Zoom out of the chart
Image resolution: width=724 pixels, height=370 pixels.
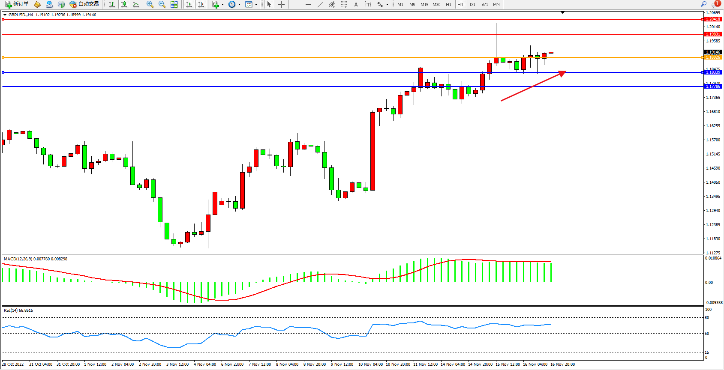(162, 4)
